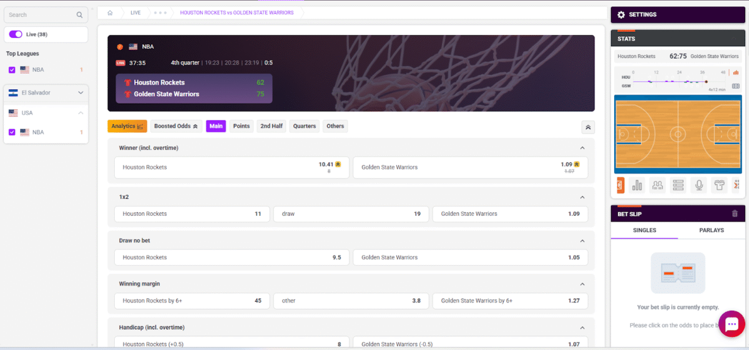
Task: Click the basketball sport icon in header
Action: (120, 47)
